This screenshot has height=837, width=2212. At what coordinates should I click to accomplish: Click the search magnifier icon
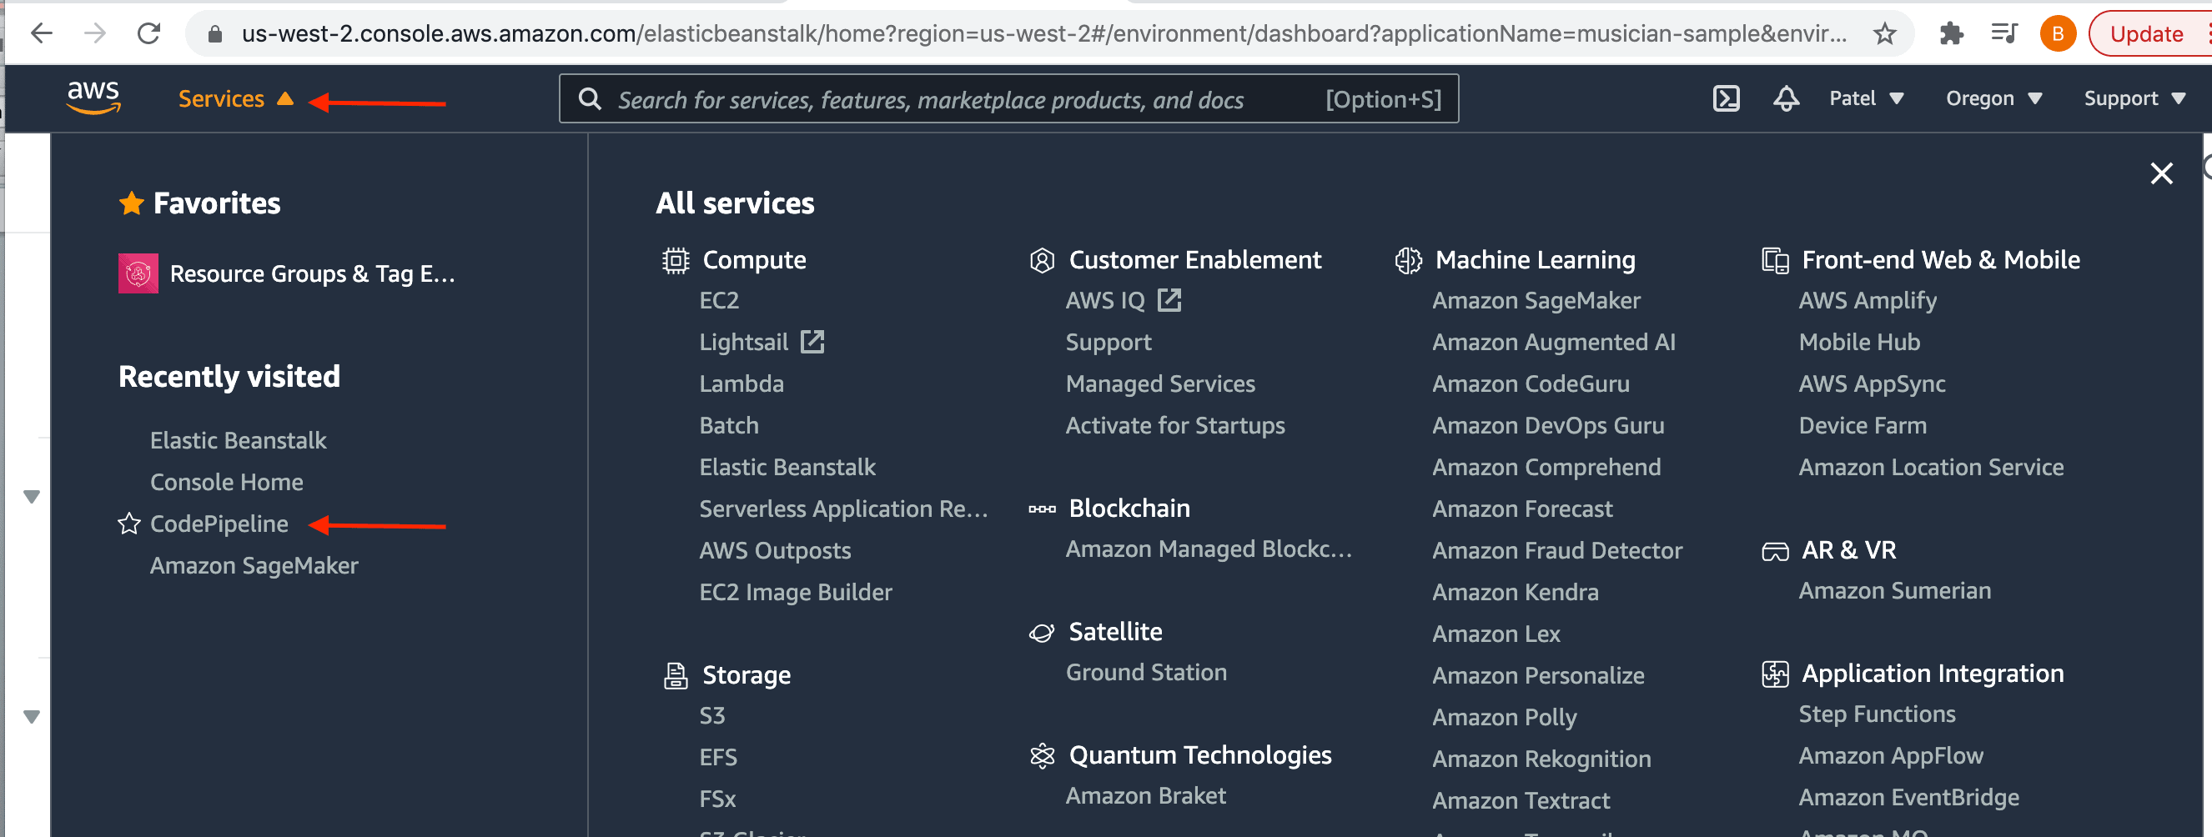coord(589,98)
